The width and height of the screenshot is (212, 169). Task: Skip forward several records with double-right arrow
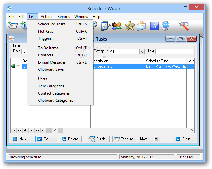tap(37, 130)
